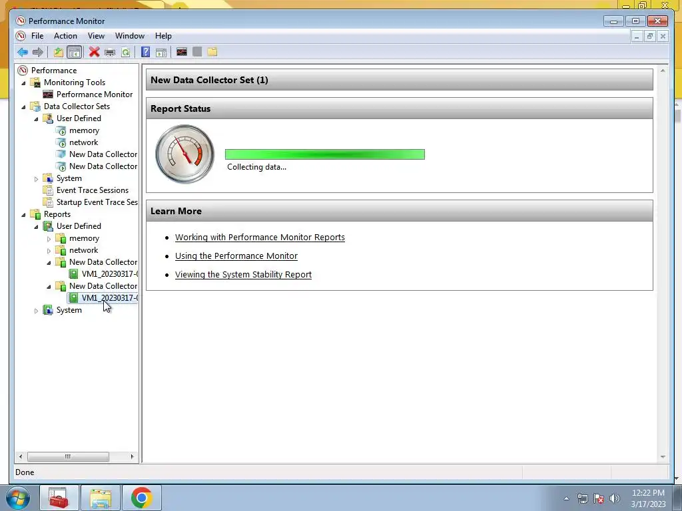Select the Performance Monitor tree node
This screenshot has height=511, width=682.
click(x=95, y=94)
